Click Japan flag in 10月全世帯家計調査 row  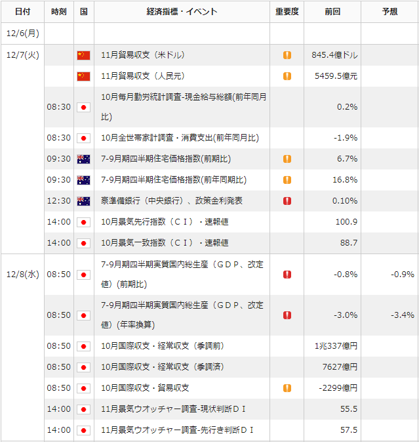[83, 138]
